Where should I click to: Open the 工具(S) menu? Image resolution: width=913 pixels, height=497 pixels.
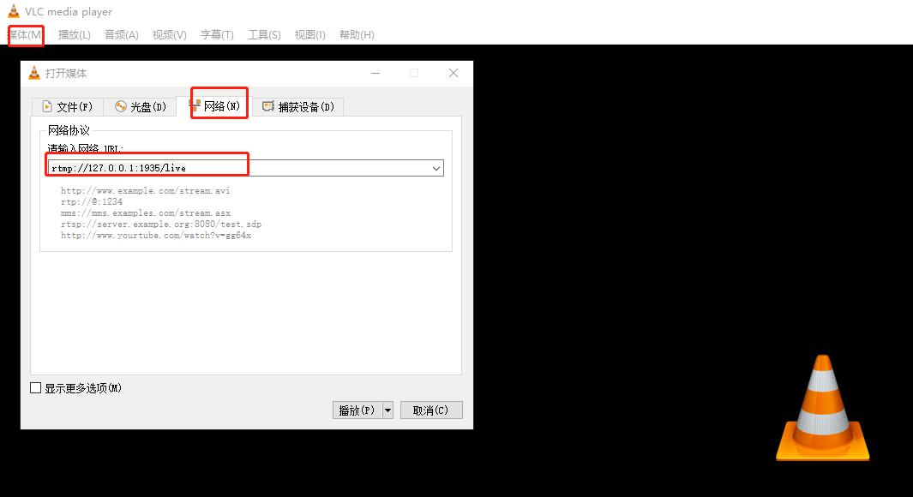click(x=264, y=35)
